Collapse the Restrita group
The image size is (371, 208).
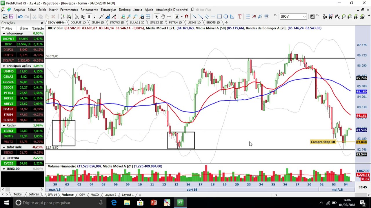[4, 158]
